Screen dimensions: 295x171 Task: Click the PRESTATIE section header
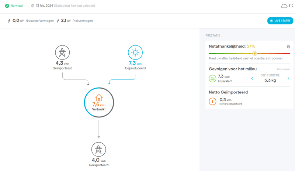tap(213, 35)
